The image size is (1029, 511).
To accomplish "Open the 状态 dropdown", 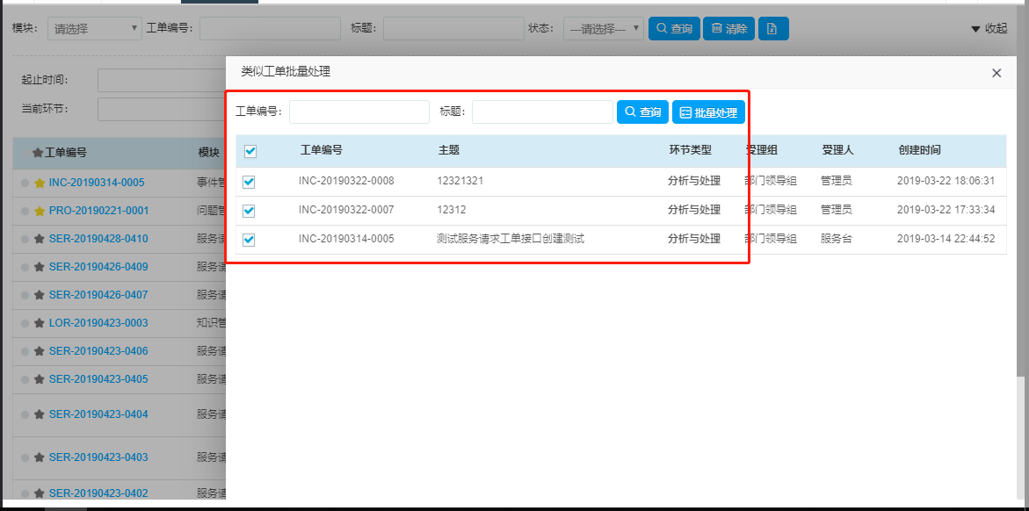I will 603,29.
